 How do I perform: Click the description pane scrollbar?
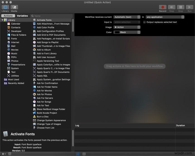[73, 138]
